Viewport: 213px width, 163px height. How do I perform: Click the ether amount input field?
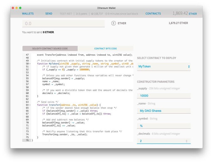(x=64, y=24)
